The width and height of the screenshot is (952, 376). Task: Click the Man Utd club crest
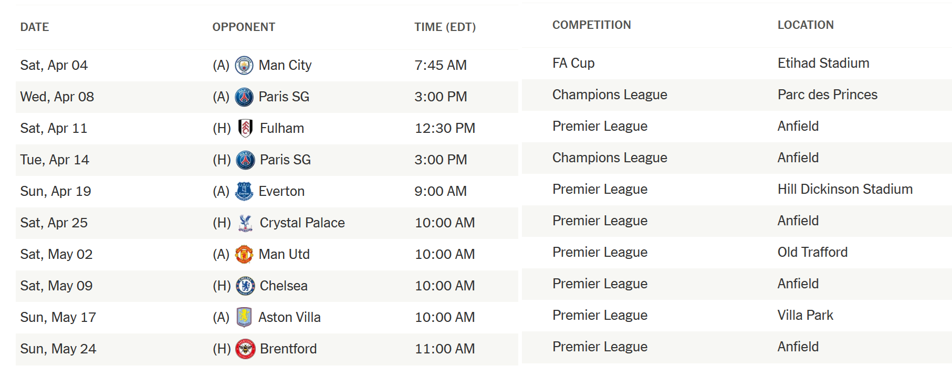[x=244, y=254]
